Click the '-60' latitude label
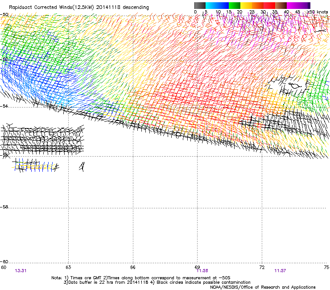The image size is (330, 290). tap(4, 262)
